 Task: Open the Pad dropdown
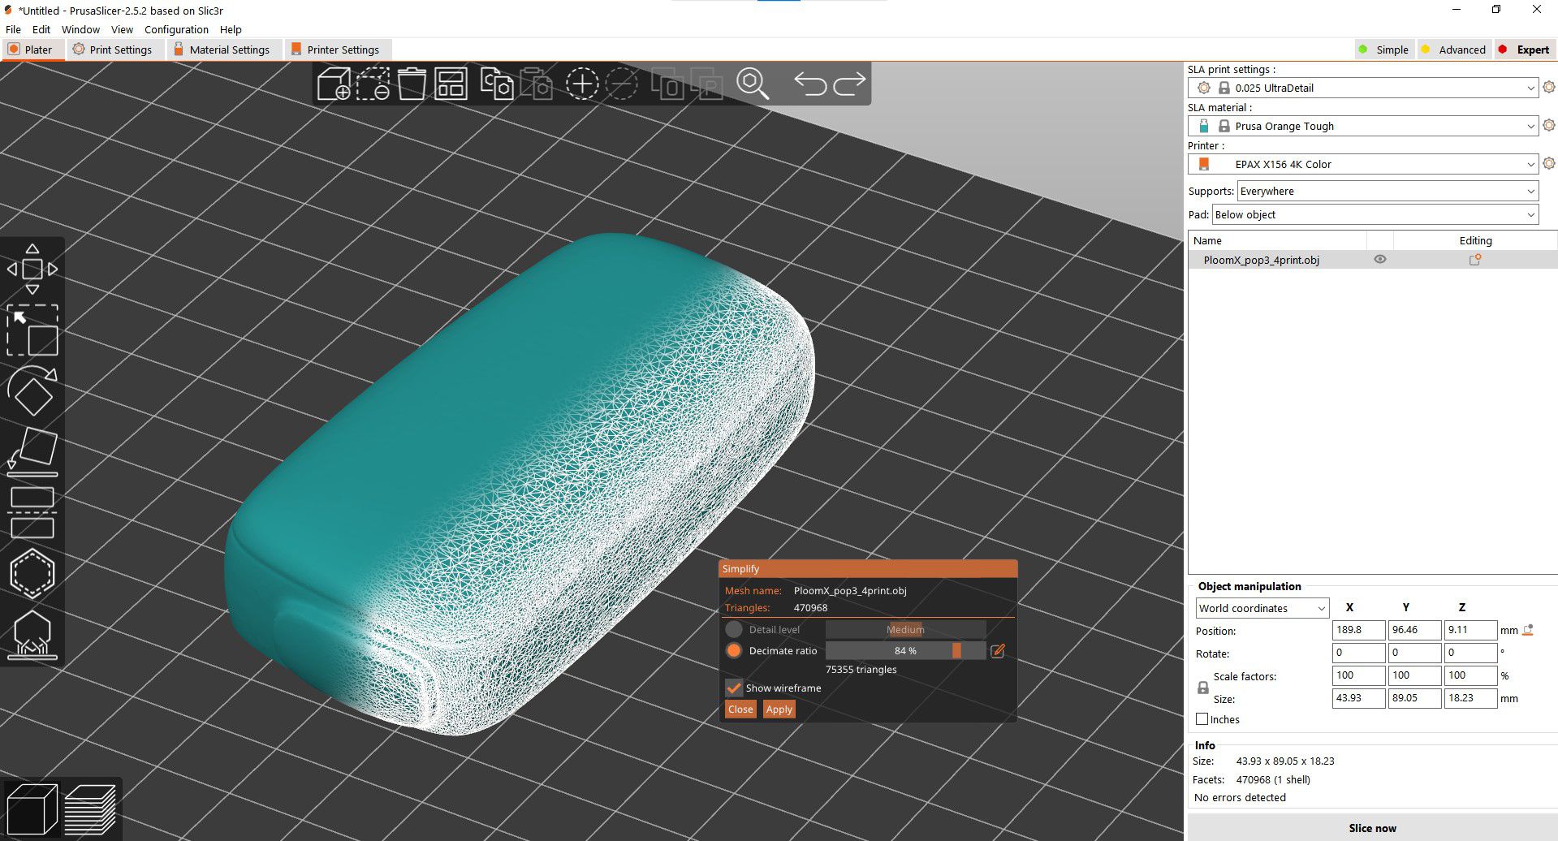pos(1375,215)
